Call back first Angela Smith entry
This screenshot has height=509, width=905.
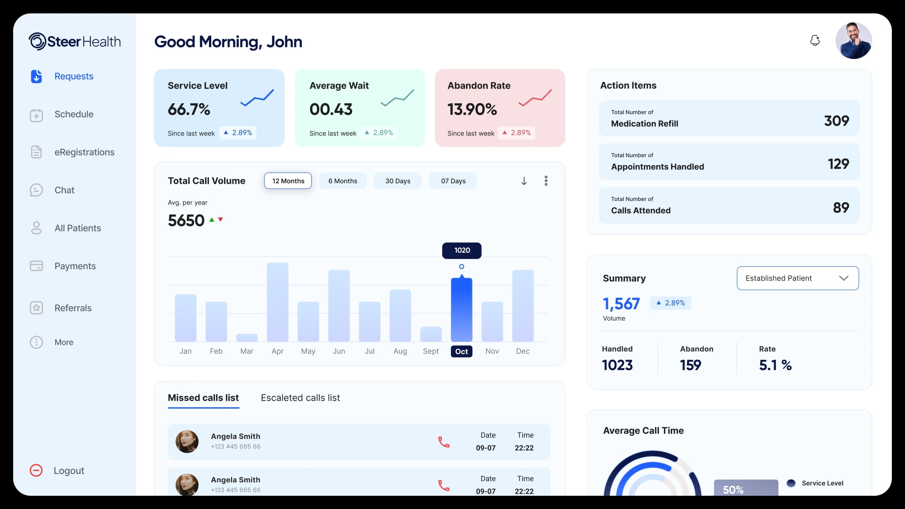[443, 442]
